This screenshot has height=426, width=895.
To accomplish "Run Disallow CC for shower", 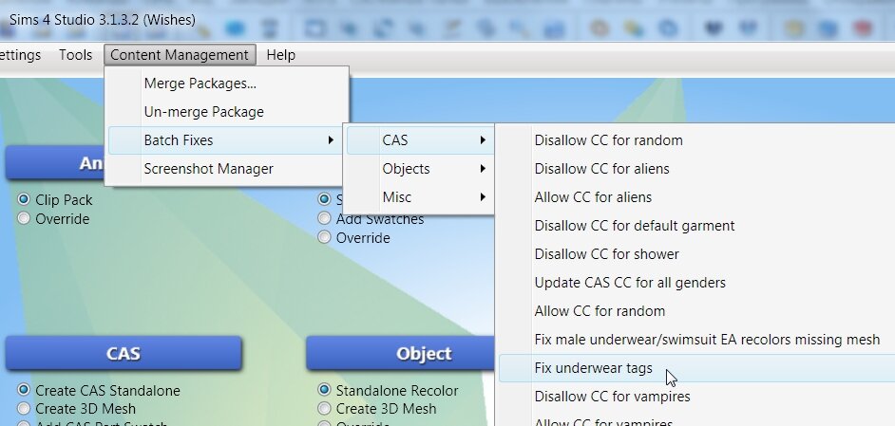I will pos(696,254).
